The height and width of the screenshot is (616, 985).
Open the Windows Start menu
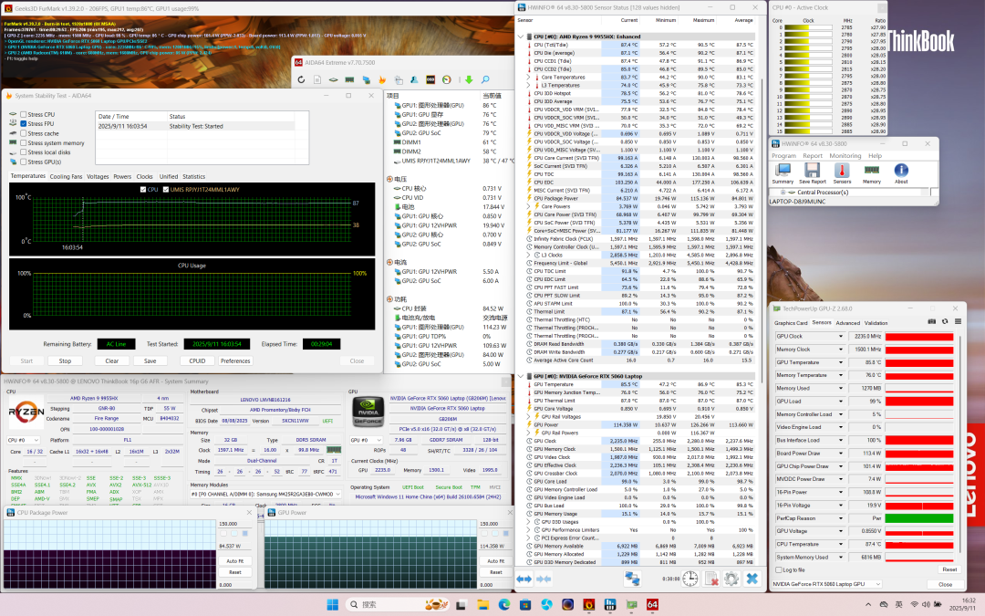333,605
